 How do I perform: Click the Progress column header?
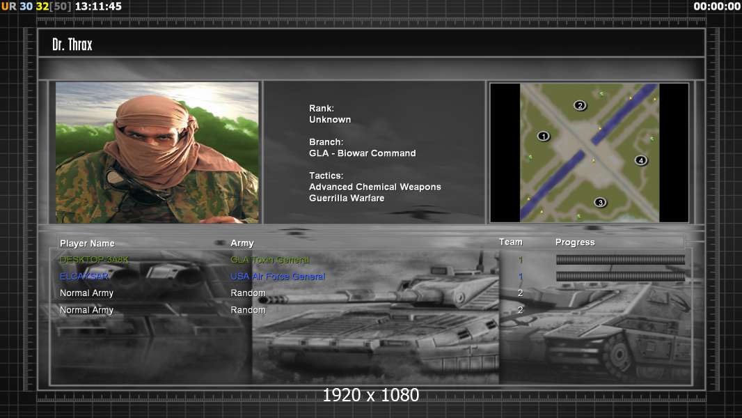point(575,242)
